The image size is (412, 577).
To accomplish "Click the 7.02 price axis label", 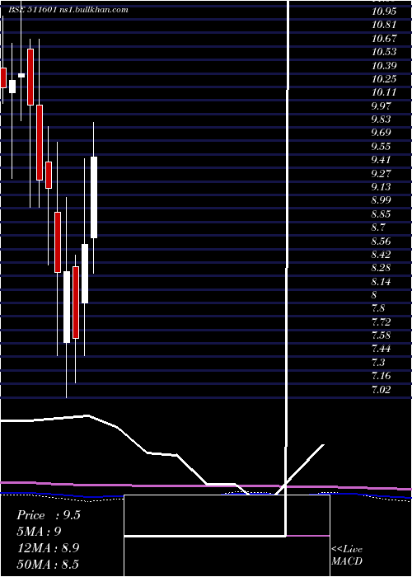I will tap(381, 389).
